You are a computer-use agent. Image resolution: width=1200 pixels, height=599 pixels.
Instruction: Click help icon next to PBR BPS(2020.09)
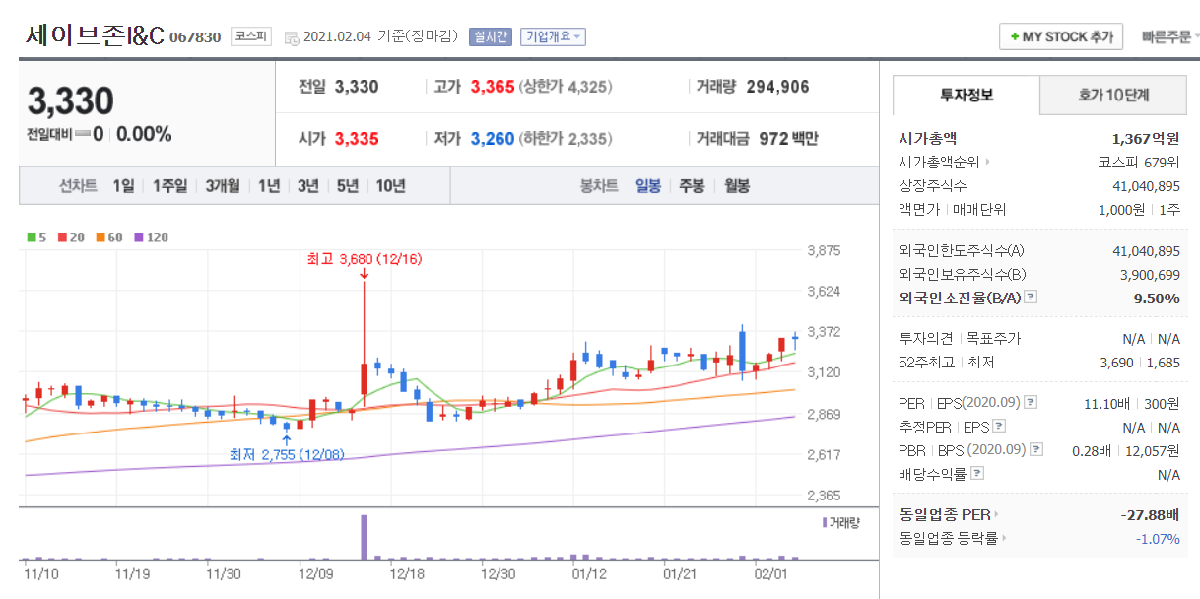click(x=1034, y=449)
